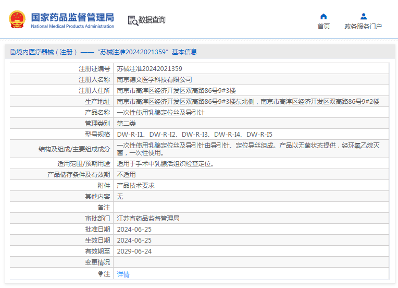Select model list DW-R-I1、DW-R-I2 value
This screenshot has height=288, width=398.
[x=194, y=135]
